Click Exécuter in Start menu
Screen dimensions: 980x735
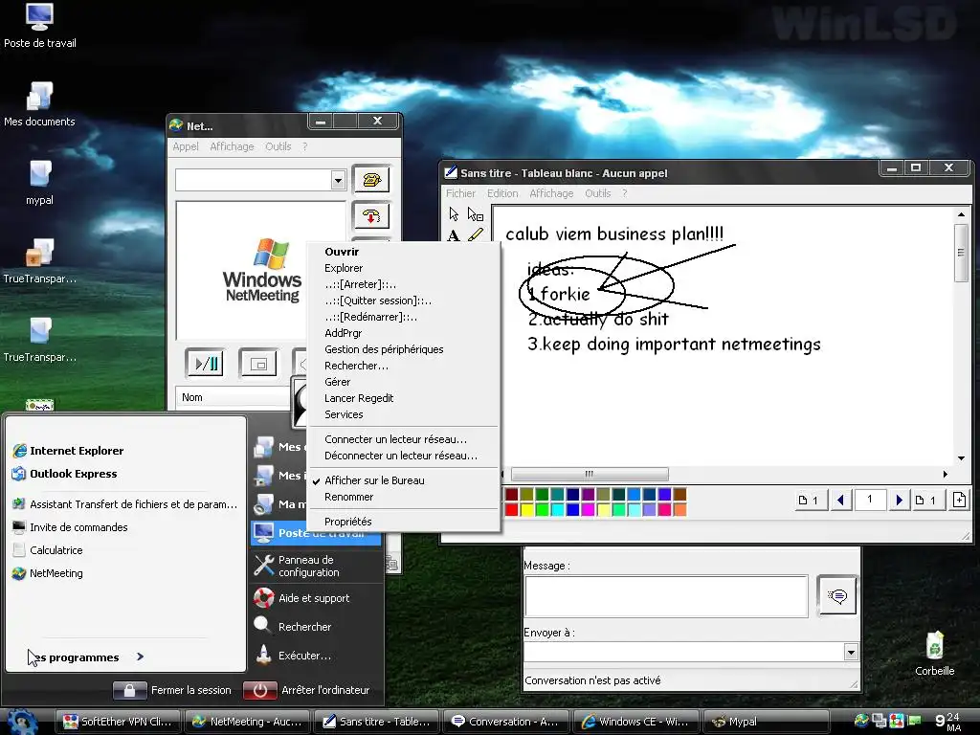coord(317,656)
